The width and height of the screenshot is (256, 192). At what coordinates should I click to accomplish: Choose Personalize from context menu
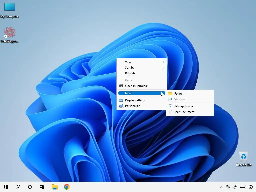[142, 106]
